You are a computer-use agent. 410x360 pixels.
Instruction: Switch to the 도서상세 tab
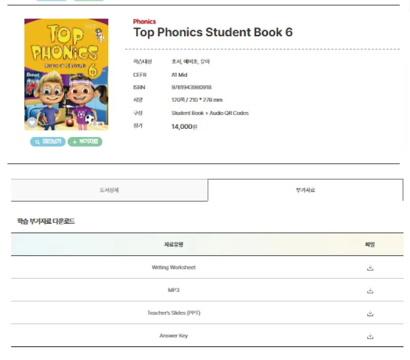(x=109, y=189)
